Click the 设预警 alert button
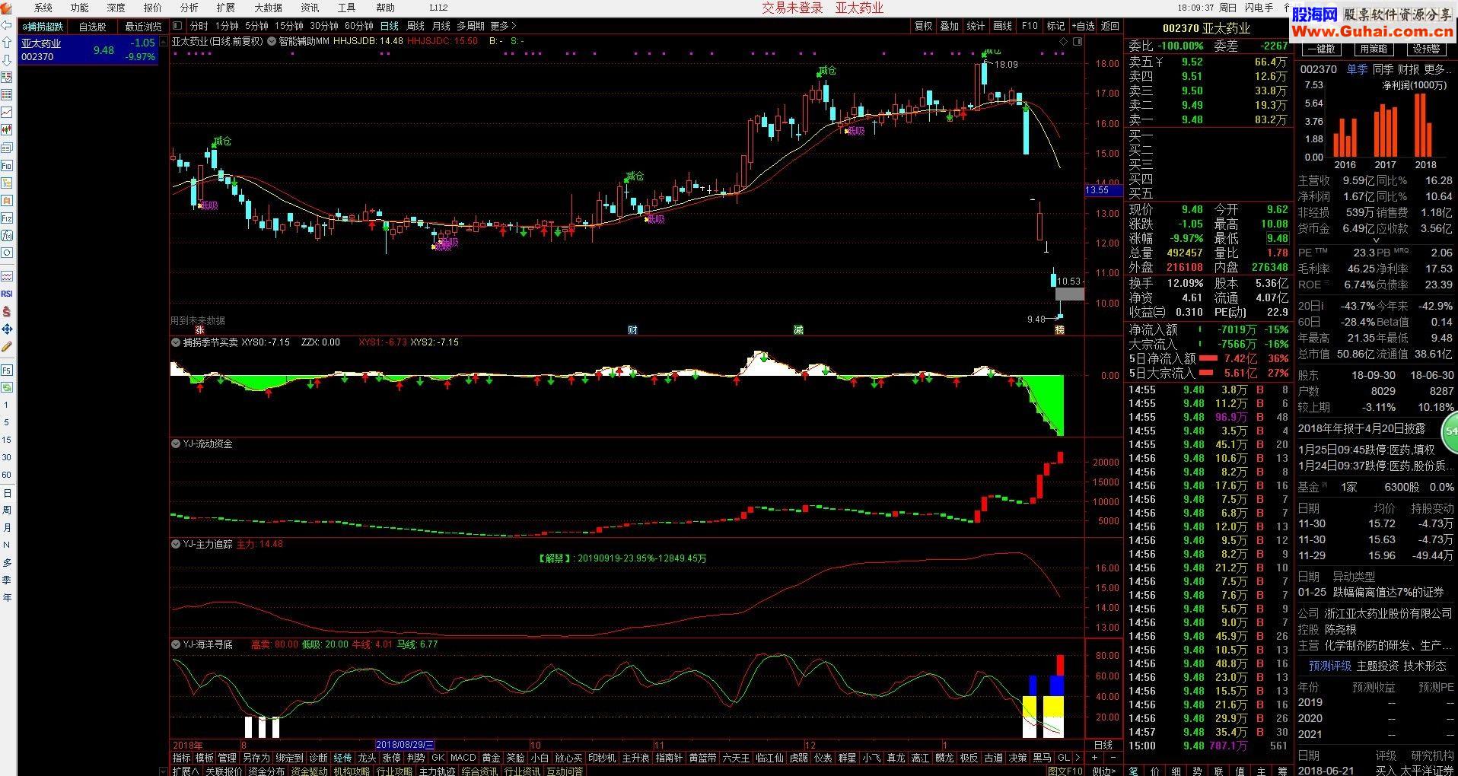The height and width of the screenshot is (776, 1458). tap(1425, 49)
